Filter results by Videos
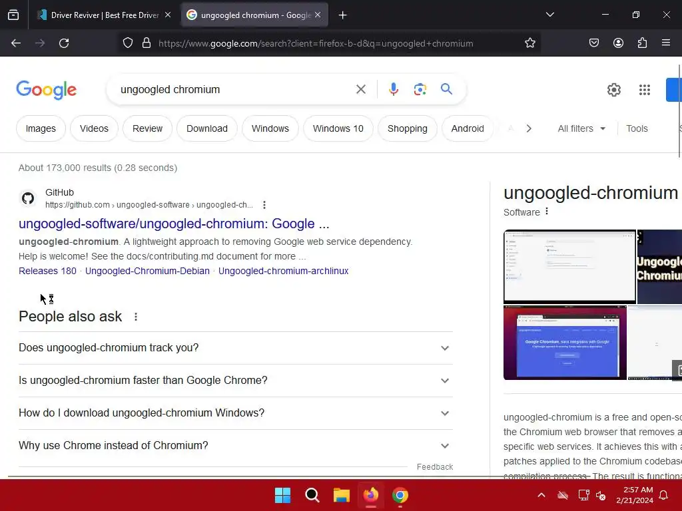The width and height of the screenshot is (682, 511). 94,128
